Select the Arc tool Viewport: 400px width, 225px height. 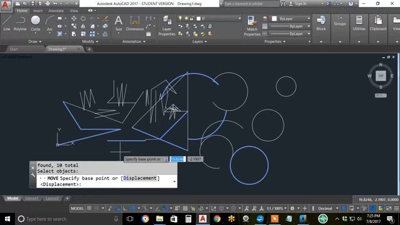coord(50,23)
